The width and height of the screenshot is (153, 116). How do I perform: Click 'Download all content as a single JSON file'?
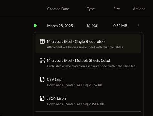pyautogui.click(x=76, y=104)
